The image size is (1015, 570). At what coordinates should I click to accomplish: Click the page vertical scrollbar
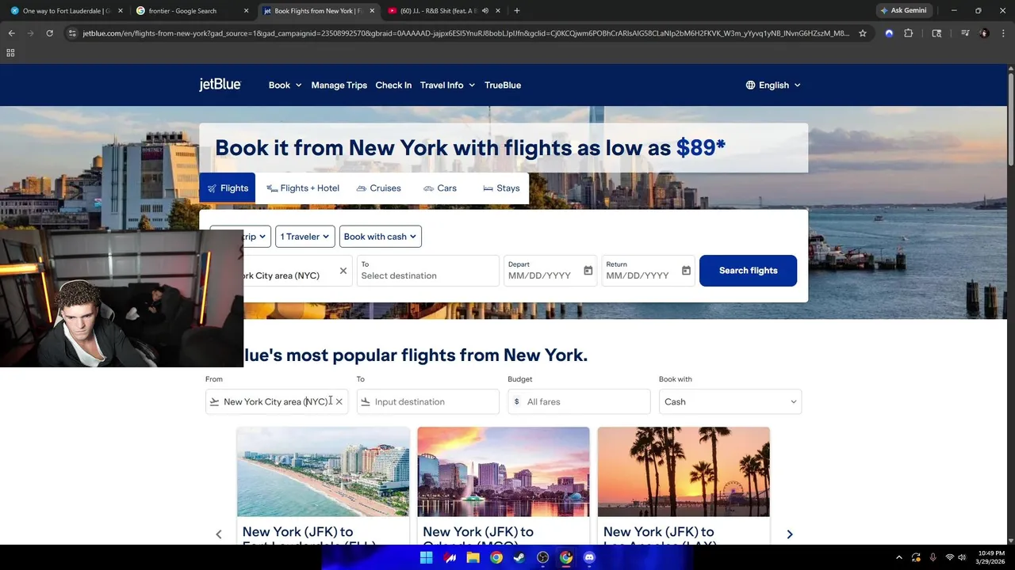point(1011,119)
